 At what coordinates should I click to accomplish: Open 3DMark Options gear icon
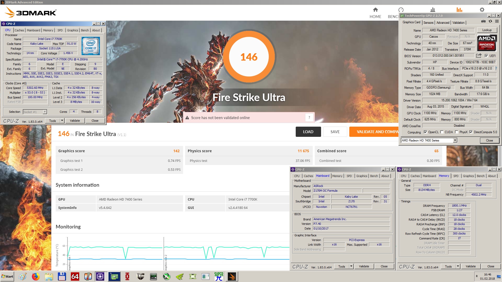[482, 10]
